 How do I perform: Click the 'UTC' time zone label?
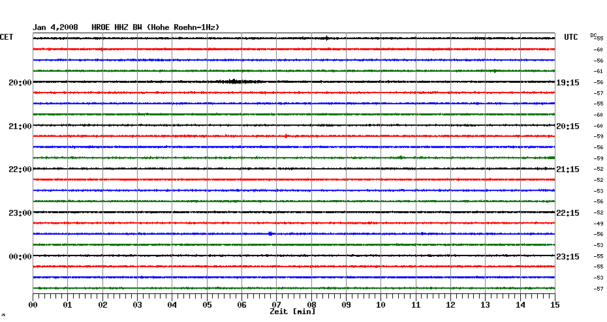click(570, 37)
